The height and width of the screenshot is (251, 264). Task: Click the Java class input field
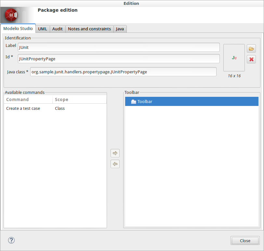(123, 72)
